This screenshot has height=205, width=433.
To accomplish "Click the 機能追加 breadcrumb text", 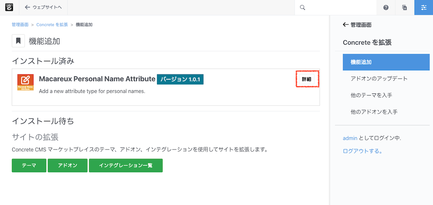I will tap(84, 25).
